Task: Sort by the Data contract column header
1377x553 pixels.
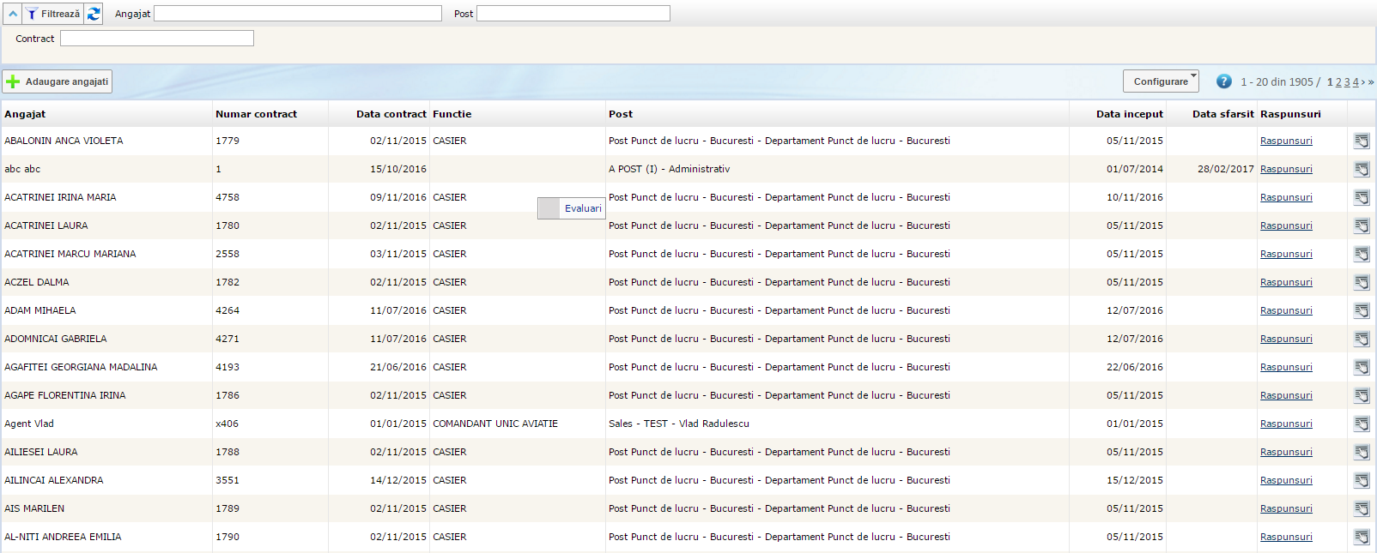Action: point(391,114)
